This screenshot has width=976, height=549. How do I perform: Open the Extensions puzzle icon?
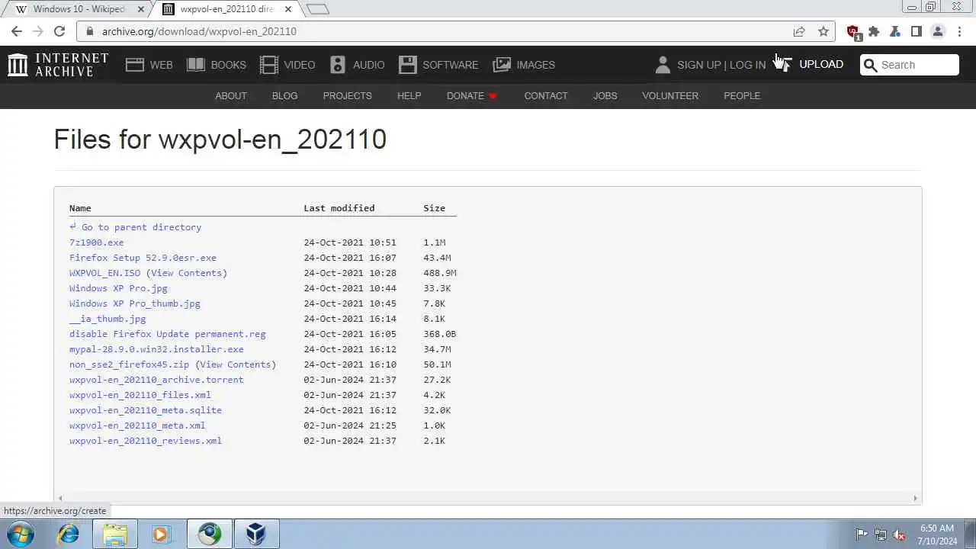[x=874, y=31]
